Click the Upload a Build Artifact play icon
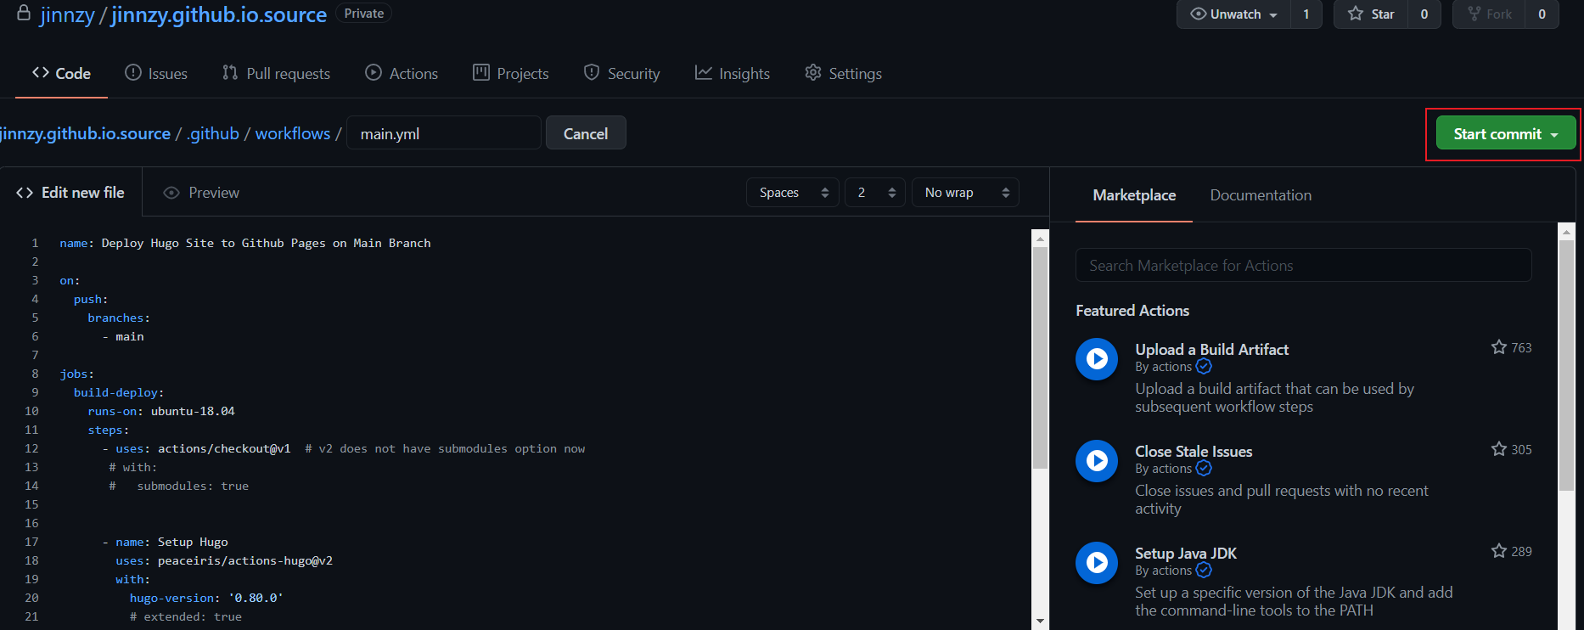Image resolution: width=1584 pixels, height=630 pixels. (1096, 359)
